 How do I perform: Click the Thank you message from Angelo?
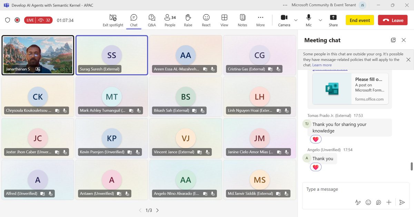pyautogui.click(x=323, y=159)
